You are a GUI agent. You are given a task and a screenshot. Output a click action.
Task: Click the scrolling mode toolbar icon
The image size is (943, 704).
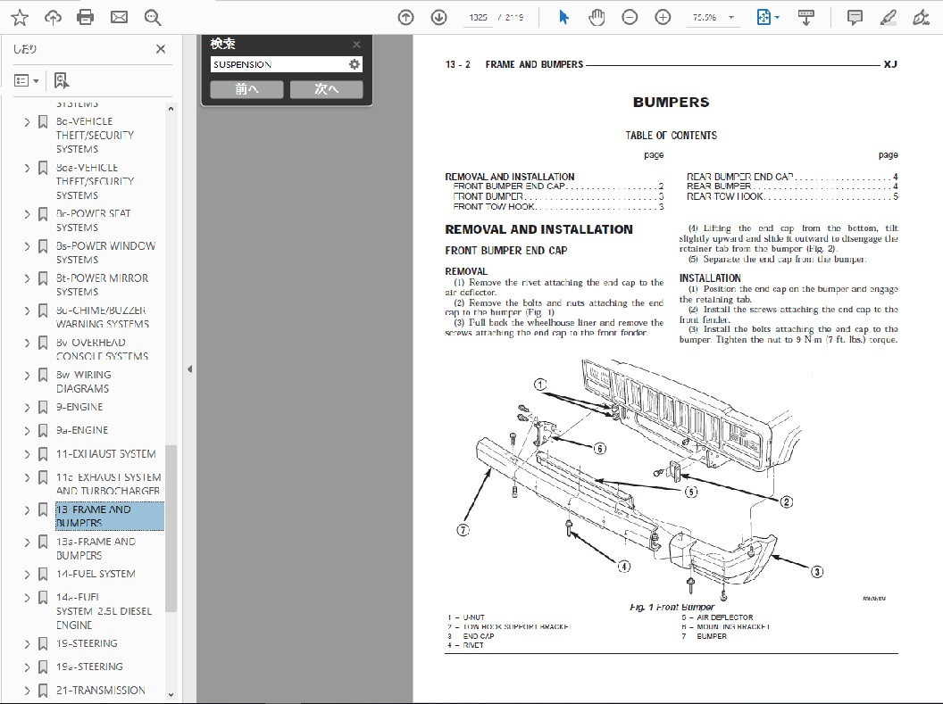coord(805,18)
